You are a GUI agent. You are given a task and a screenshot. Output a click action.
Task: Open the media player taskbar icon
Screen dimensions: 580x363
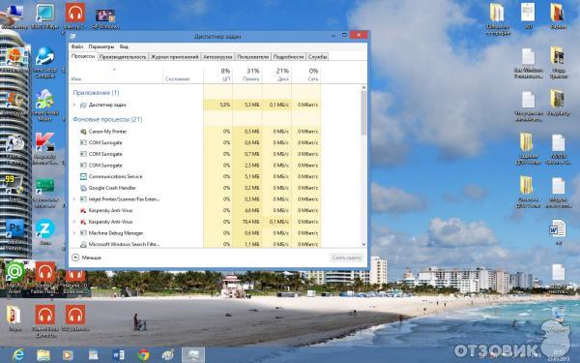[x=68, y=355]
